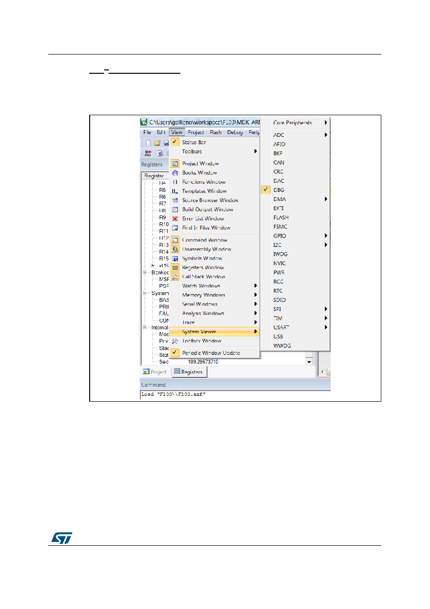Open the Call Stack Window icon
Viewport: 430px width, 609px height.
(175, 277)
